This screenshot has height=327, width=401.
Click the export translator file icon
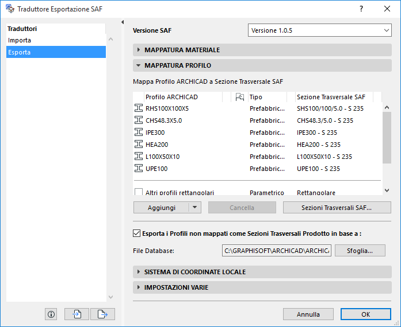pyautogui.click(x=102, y=314)
